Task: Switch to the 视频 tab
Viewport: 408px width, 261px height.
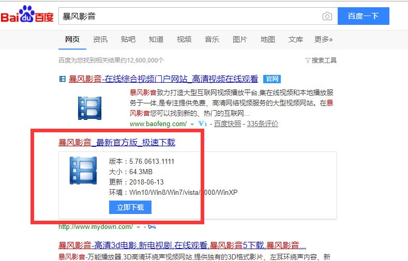Action: pos(184,39)
